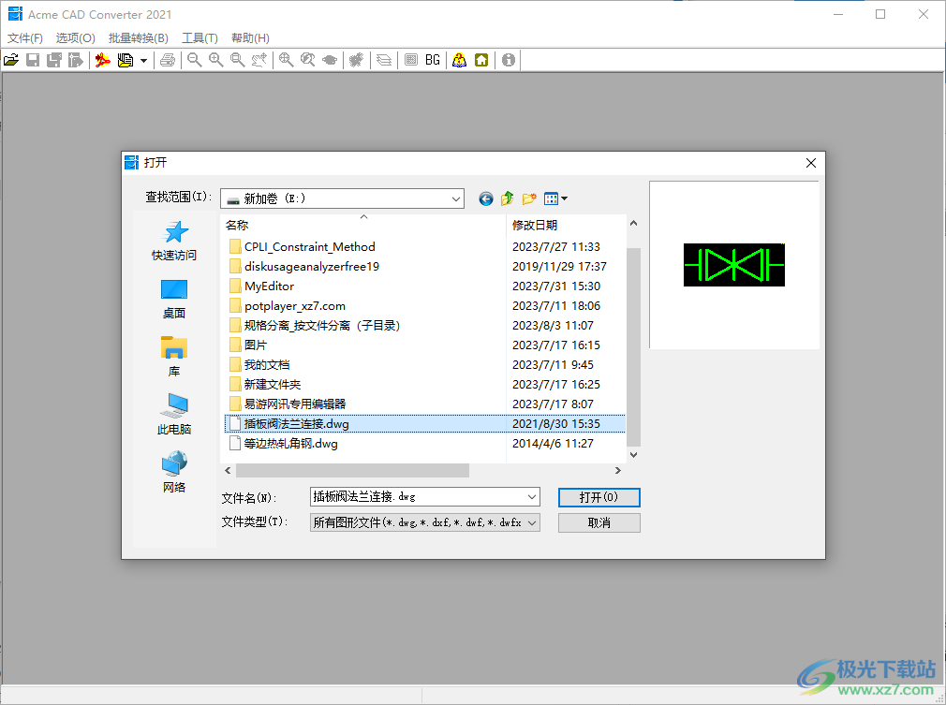Screen dimensions: 946x705
Task: Select the 我的文档 folder
Action: pyautogui.click(x=259, y=365)
